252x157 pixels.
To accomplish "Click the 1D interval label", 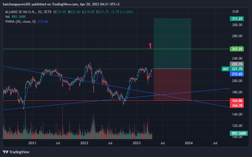I will click(x=39, y=12).
